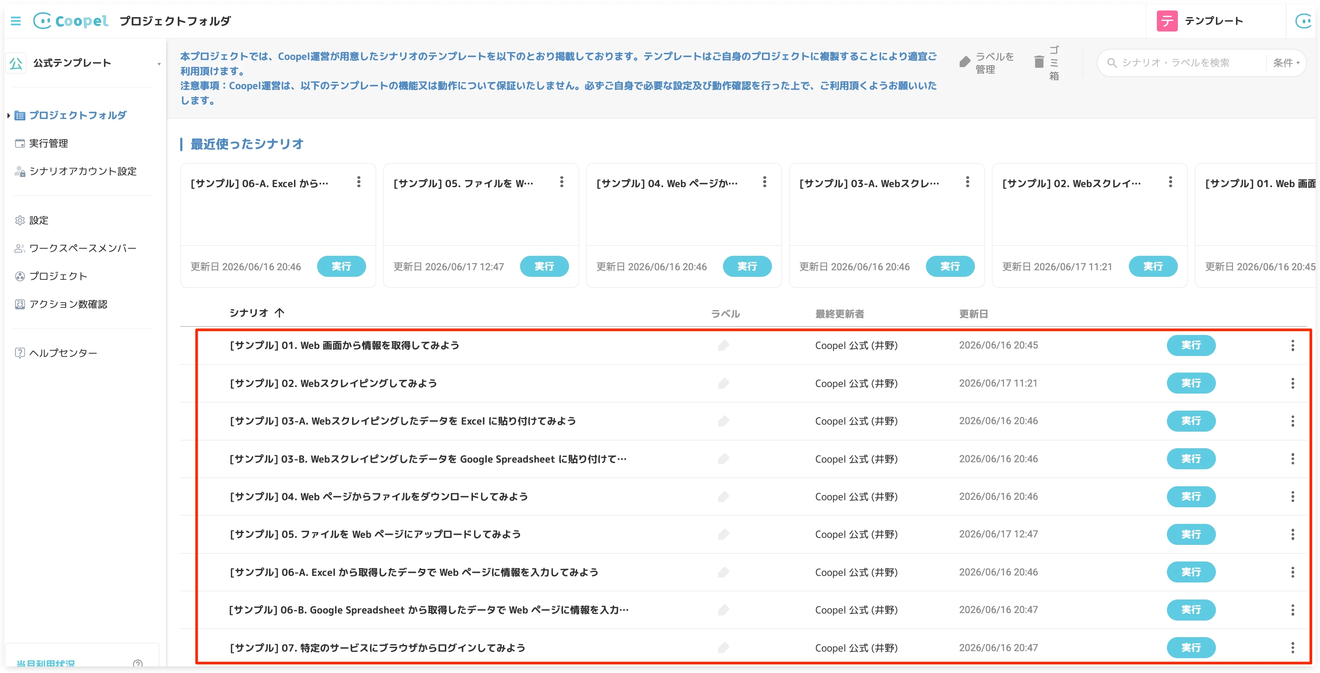Expand the 公式テンプレート project selector
The width and height of the screenshot is (1320, 673).
coord(159,64)
